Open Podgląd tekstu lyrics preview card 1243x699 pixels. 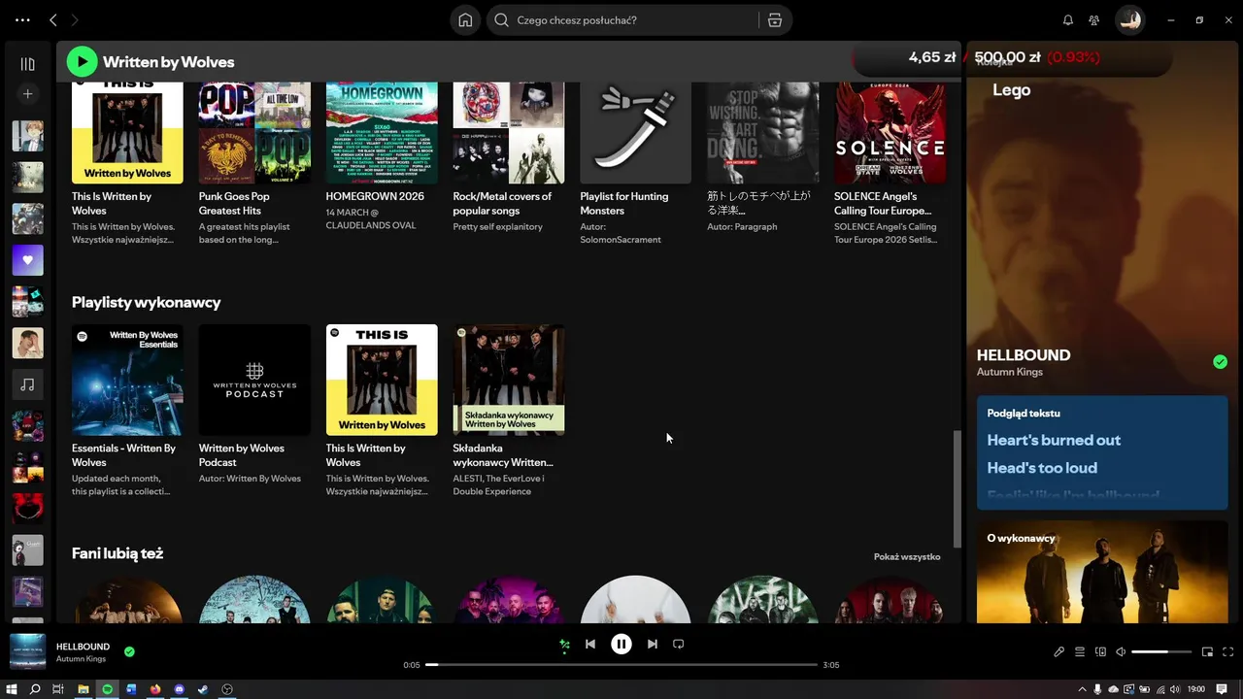click(x=1102, y=453)
